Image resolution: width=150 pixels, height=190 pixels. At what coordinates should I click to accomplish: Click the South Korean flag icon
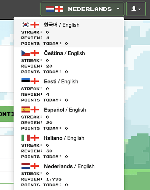[25, 25]
